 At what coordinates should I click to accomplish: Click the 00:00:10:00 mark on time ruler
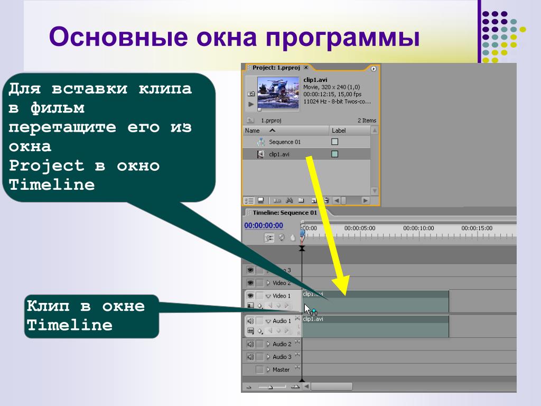(418, 228)
